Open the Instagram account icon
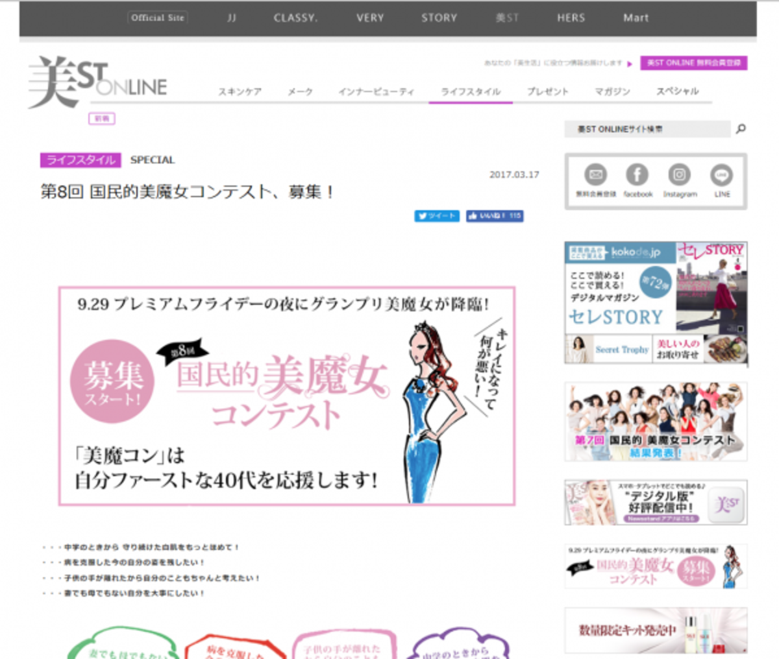The image size is (779, 659). coord(679,176)
